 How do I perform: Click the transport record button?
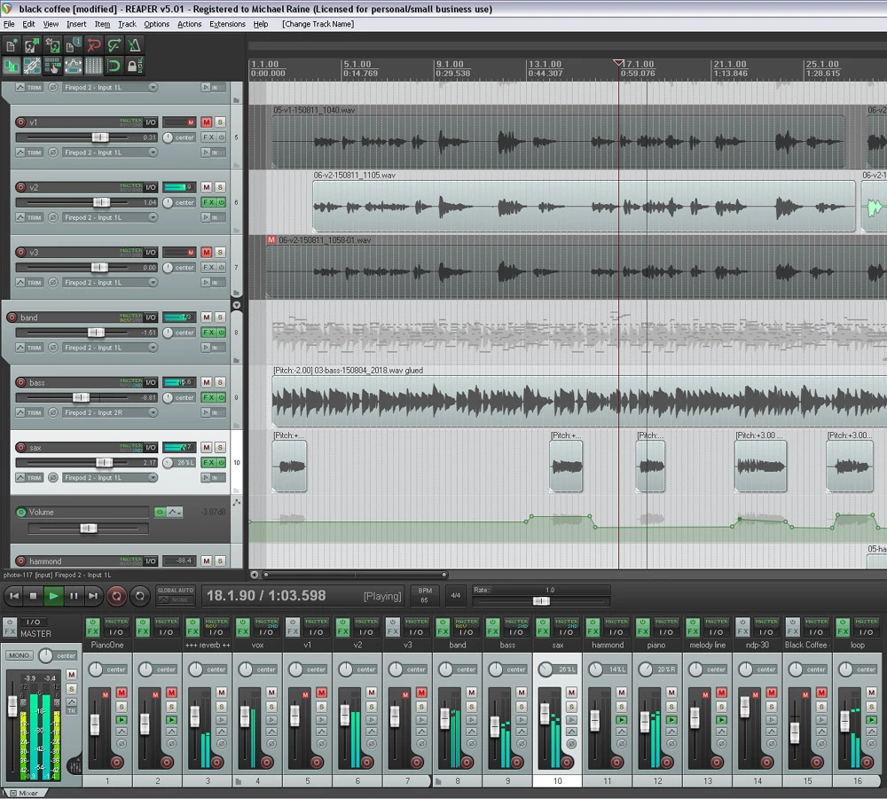pos(116,596)
